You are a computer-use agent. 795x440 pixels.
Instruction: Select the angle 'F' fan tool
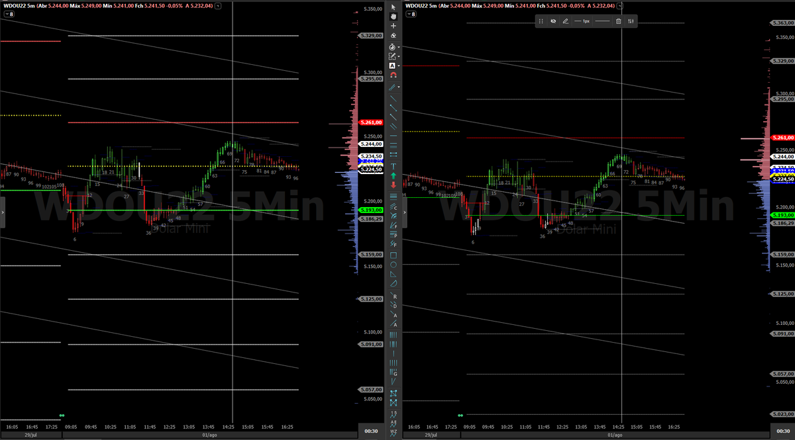tap(393, 224)
